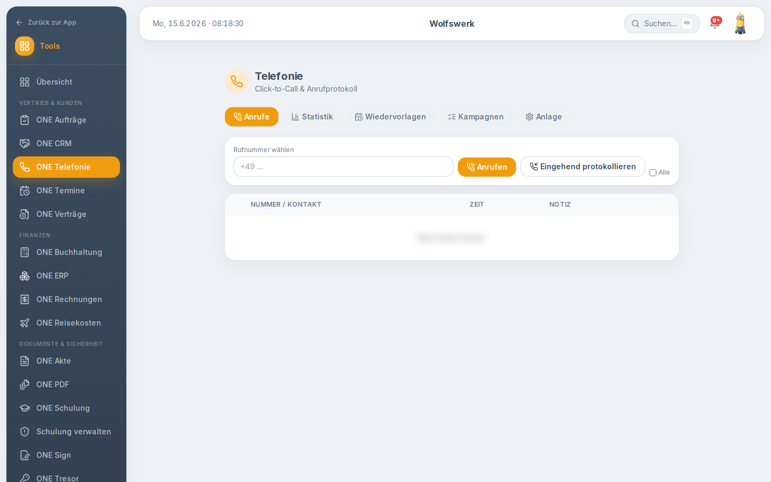
Task: Click the Telefonie page header phone icon
Action: click(x=237, y=81)
